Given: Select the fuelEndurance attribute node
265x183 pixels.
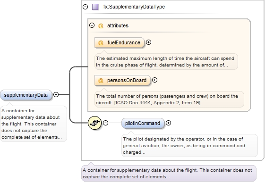Looking at the screenshot, I should [120, 42].
